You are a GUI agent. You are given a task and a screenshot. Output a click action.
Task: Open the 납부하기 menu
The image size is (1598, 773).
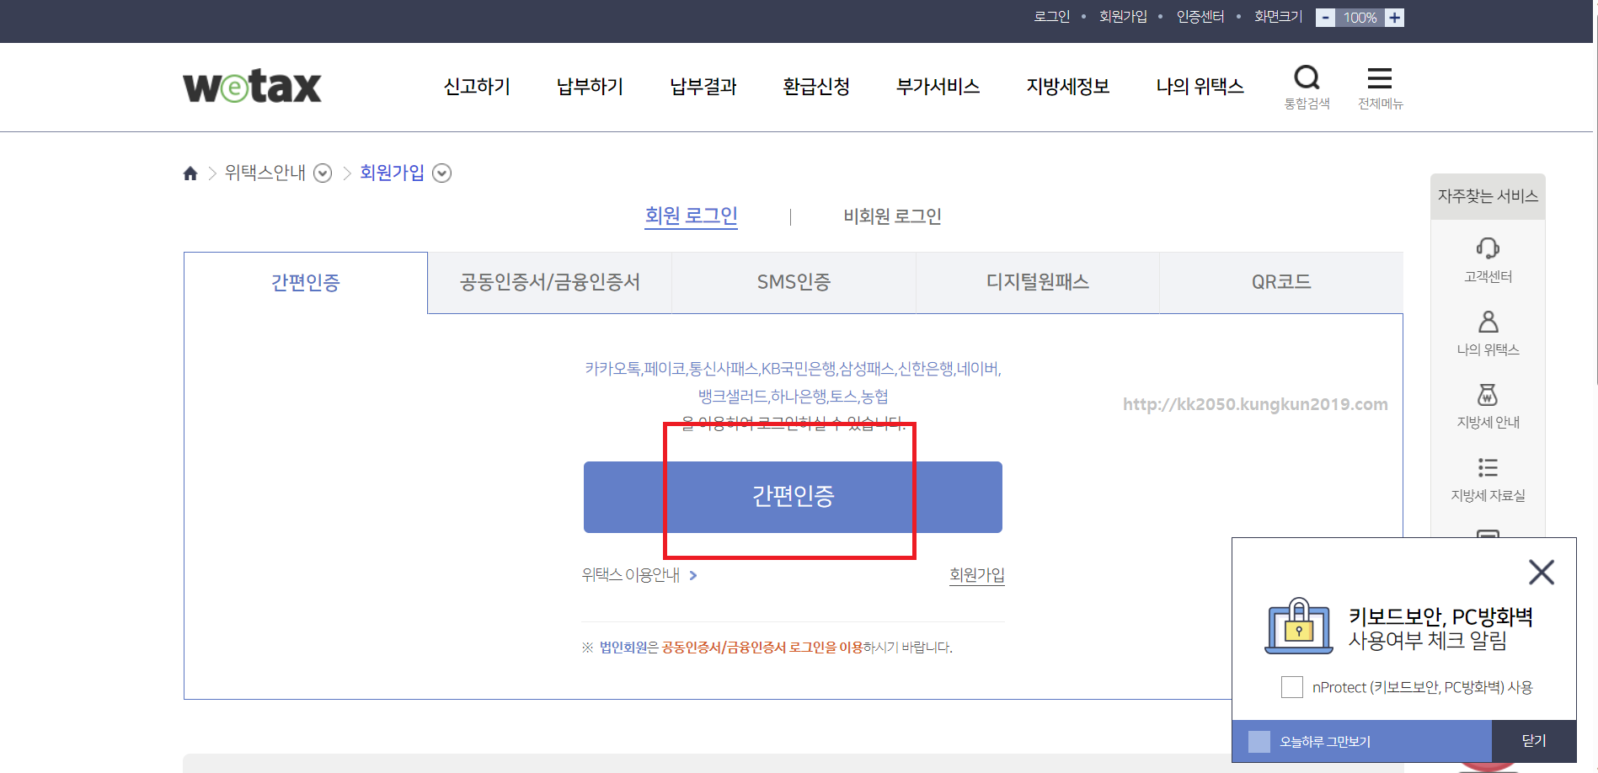point(590,86)
